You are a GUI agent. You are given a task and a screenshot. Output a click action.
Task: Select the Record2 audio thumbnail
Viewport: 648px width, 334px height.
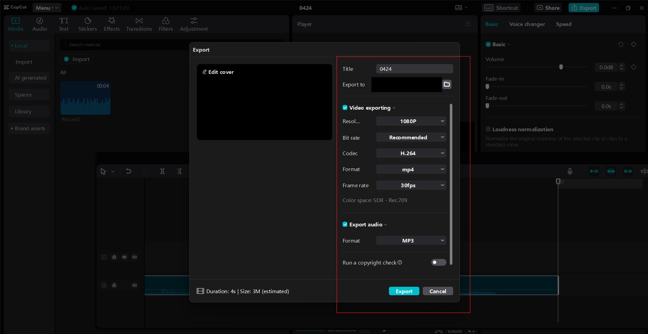click(85, 98)
